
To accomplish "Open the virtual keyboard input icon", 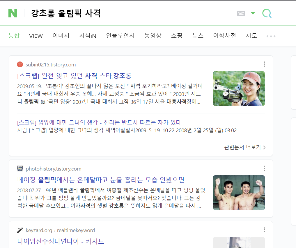I will click(x=241, y=13).
